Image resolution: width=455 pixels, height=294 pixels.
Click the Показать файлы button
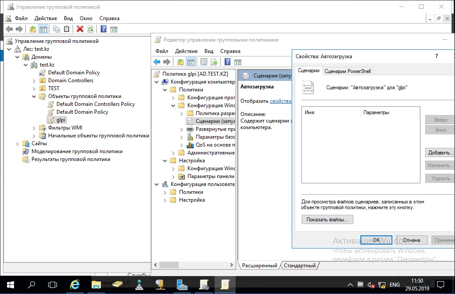pos(327,220)
